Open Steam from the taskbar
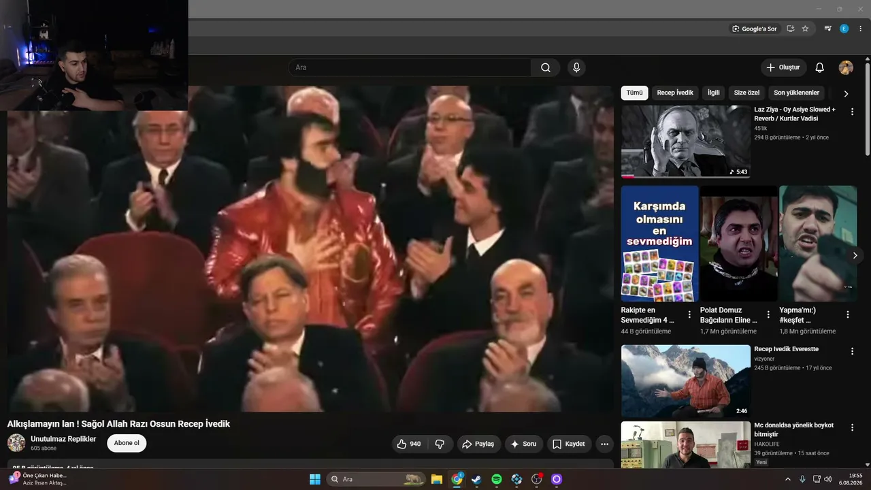This screenshot has height=490, width=871. (476, 479)
